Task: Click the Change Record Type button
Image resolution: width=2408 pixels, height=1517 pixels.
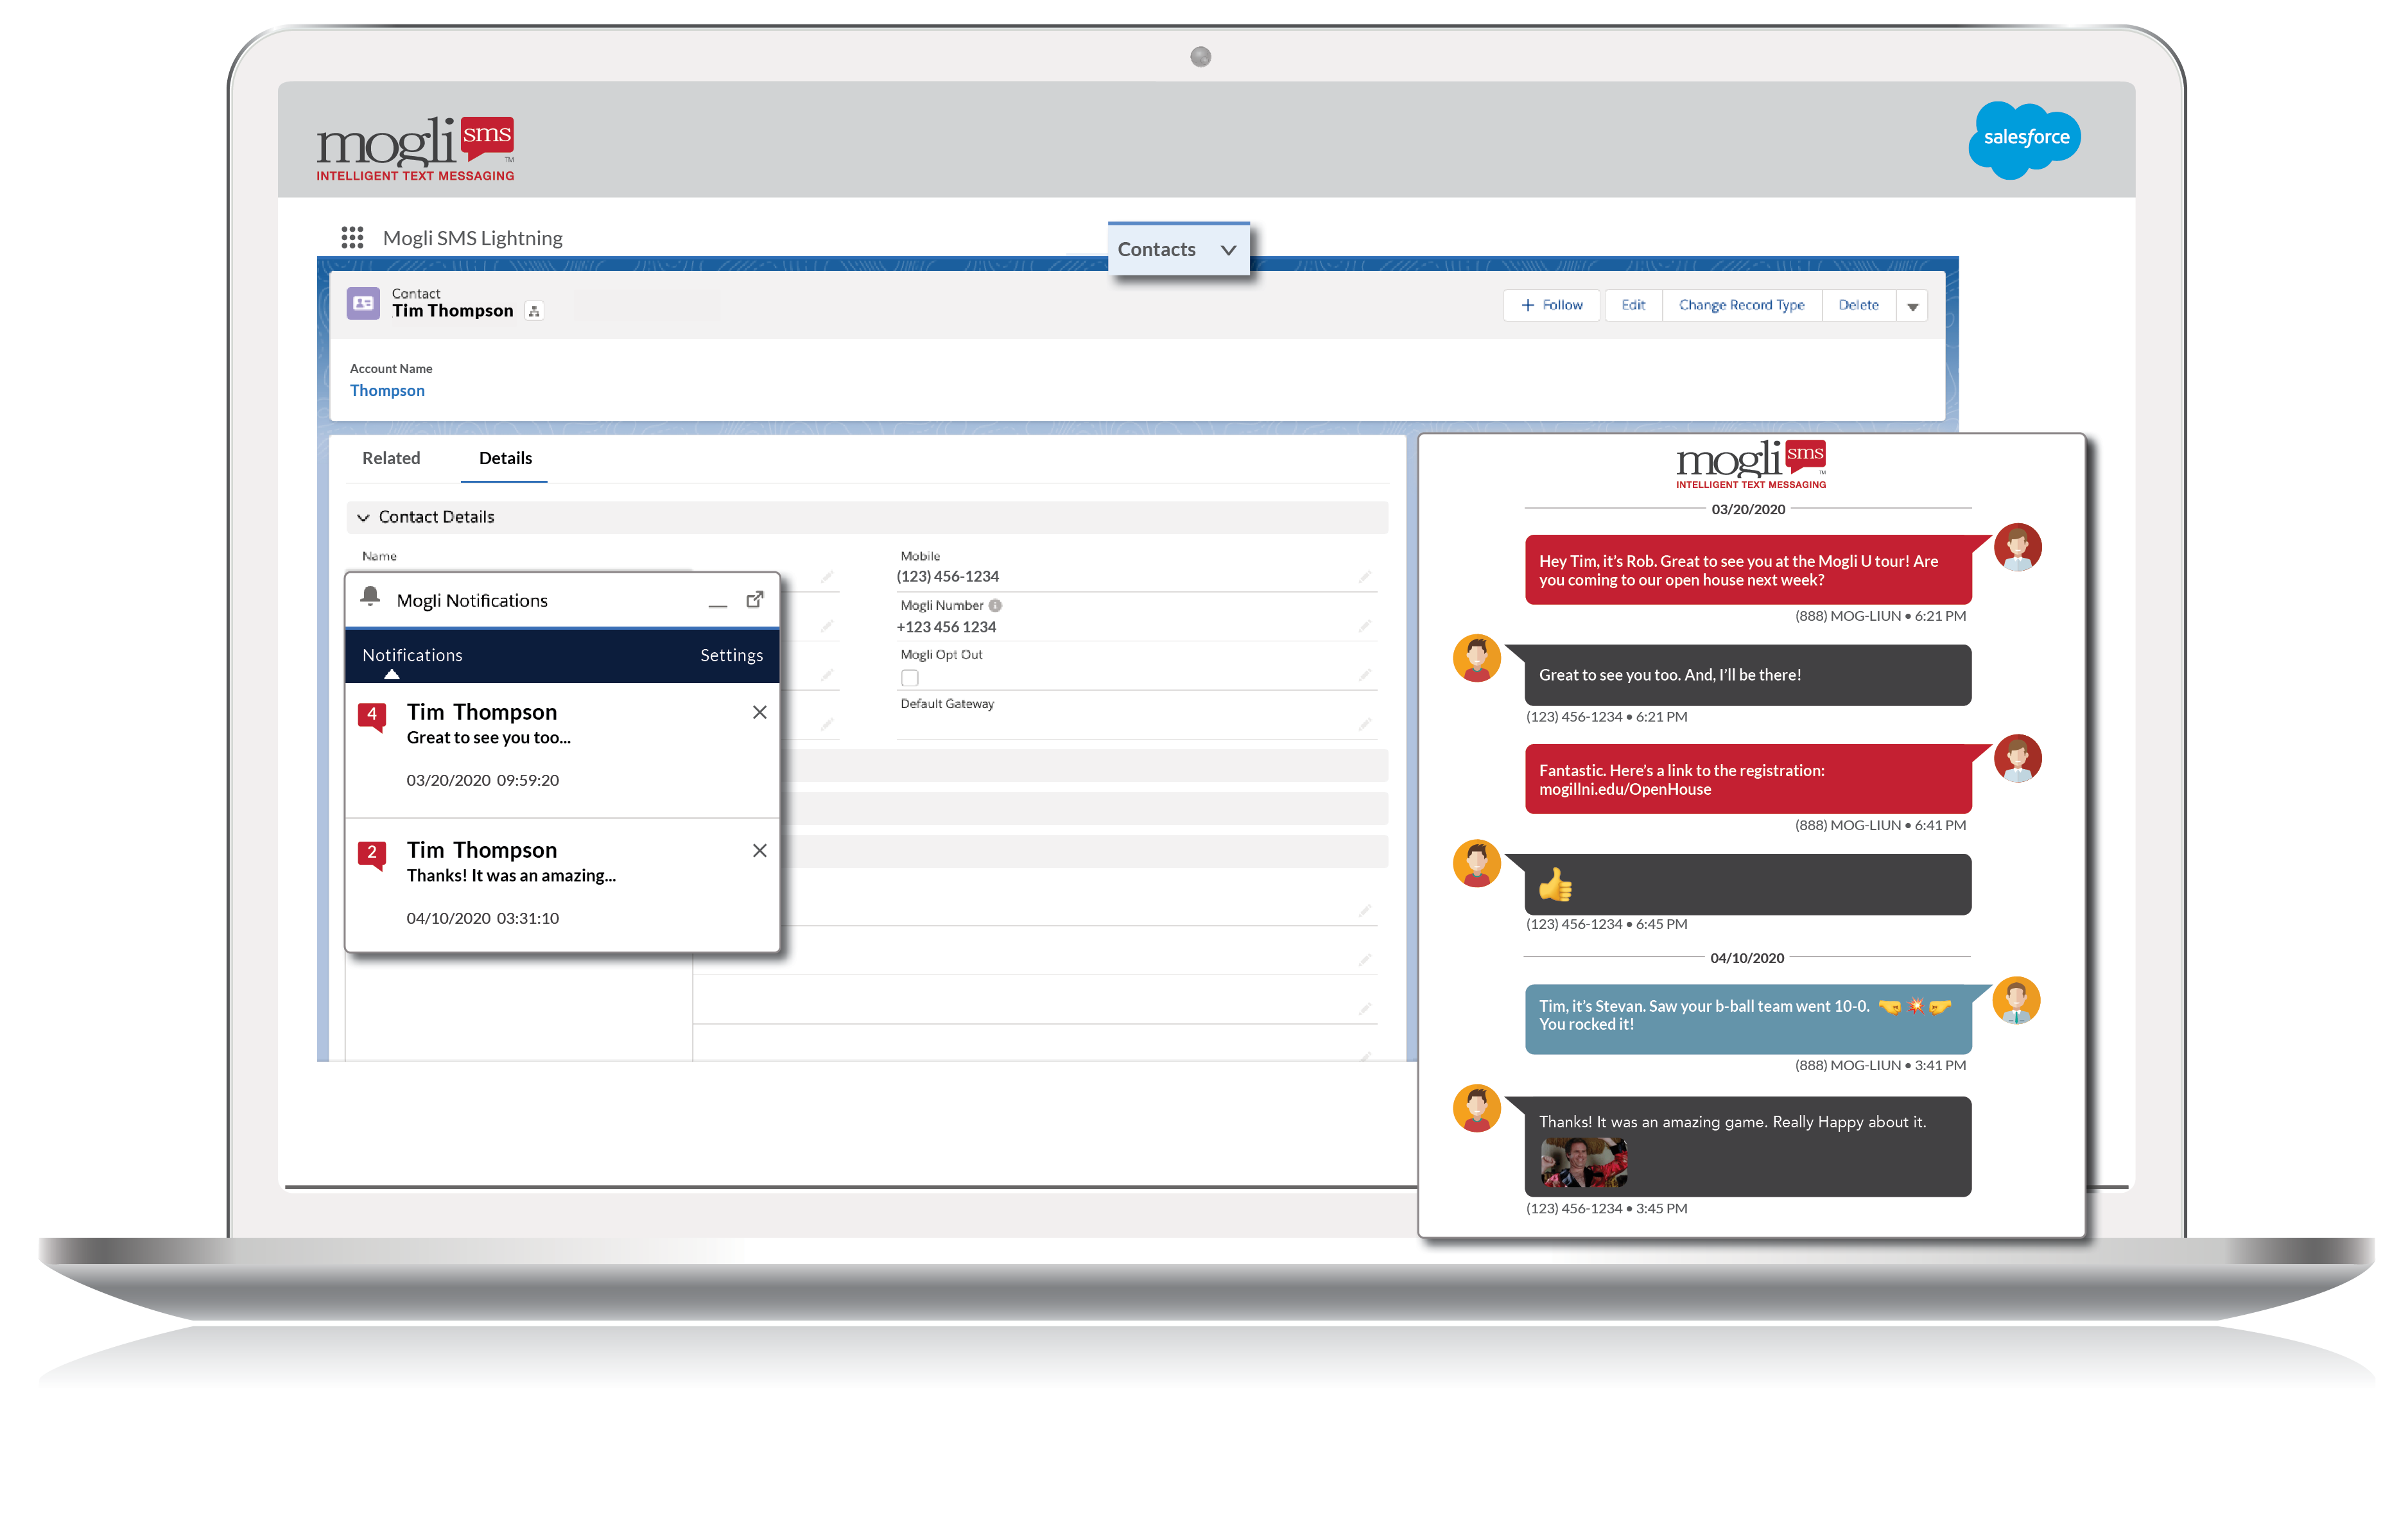Action: [x=1741, y=305]
